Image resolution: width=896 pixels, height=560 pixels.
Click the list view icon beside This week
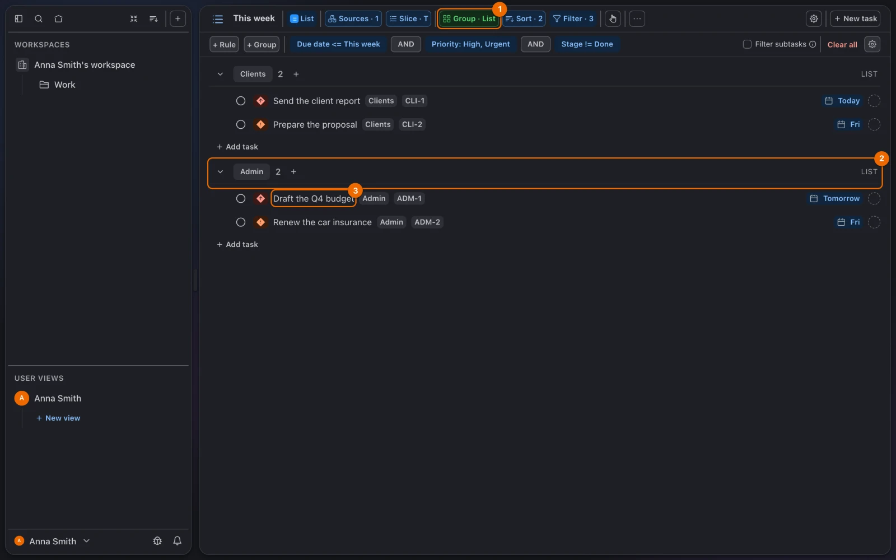(218, 19)
